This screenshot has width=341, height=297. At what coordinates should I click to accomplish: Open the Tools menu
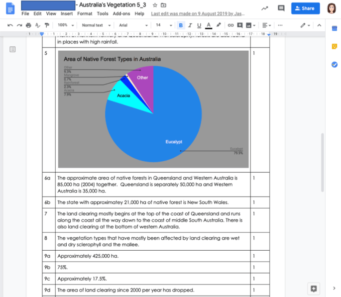(x=103, y=14)
